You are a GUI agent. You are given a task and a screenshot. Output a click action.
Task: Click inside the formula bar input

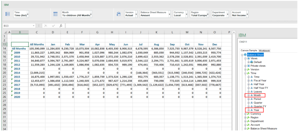(x=146, y=26)
